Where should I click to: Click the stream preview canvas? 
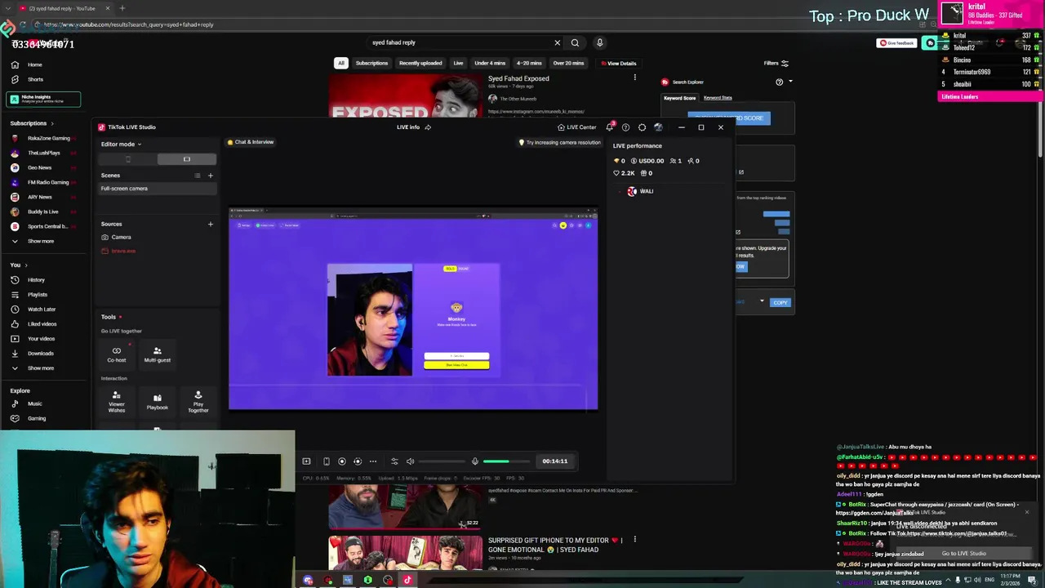[413, 309]
